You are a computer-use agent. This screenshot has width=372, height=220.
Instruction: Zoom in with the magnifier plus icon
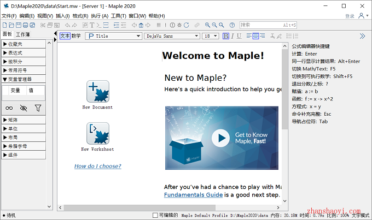207,25
